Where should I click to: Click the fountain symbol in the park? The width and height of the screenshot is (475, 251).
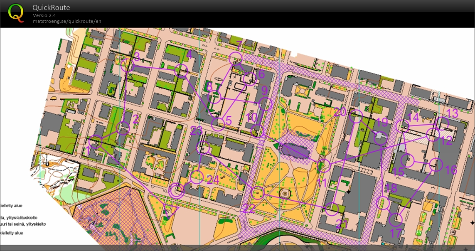click(284, 193)
